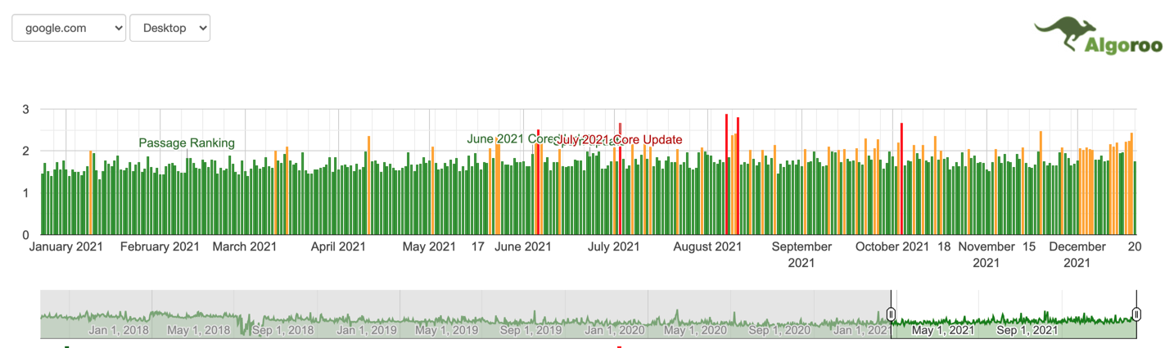Click the red bar at July 2021
1174x348 pixels.
click(620, 179)
